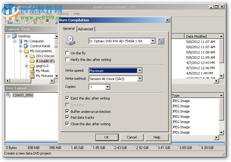The image size is (231, 162).
Task: Click the 4/5/2012 1:49 PM date entry
Action: (x=199, y=73)
